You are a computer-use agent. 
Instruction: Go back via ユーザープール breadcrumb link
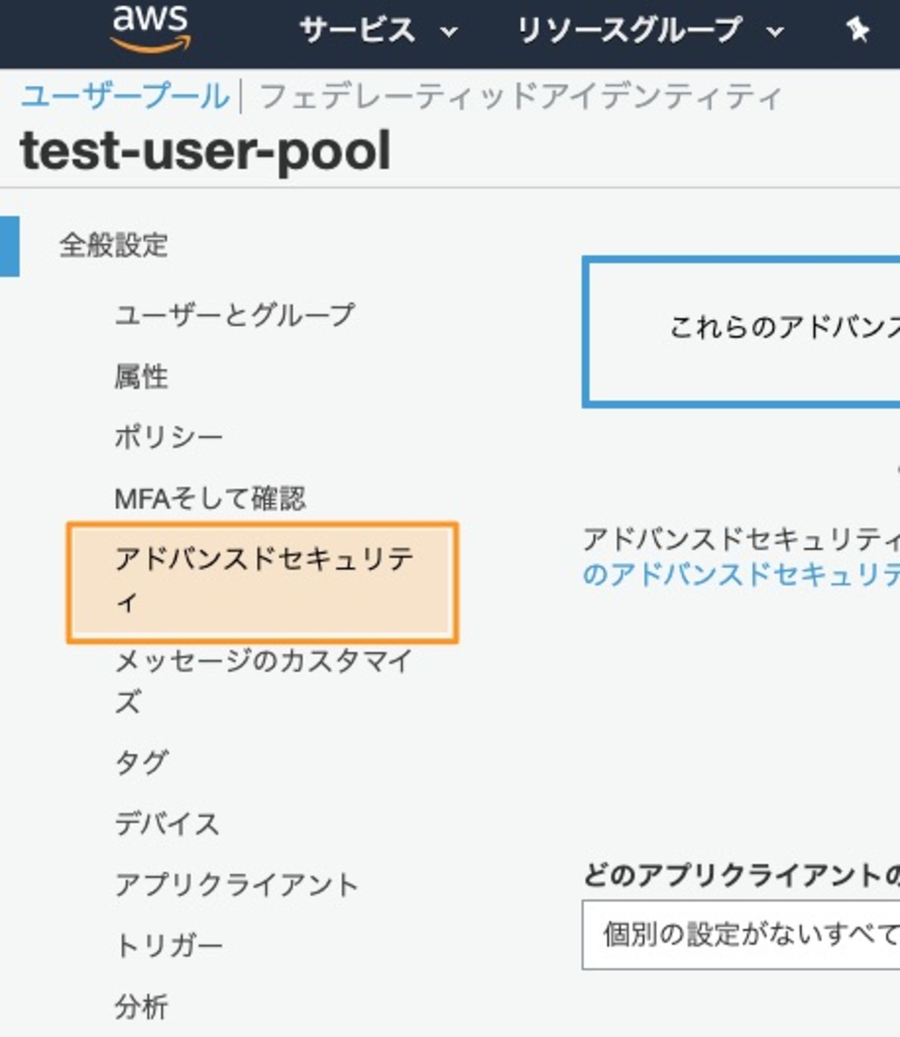click(x=125, y=96)
